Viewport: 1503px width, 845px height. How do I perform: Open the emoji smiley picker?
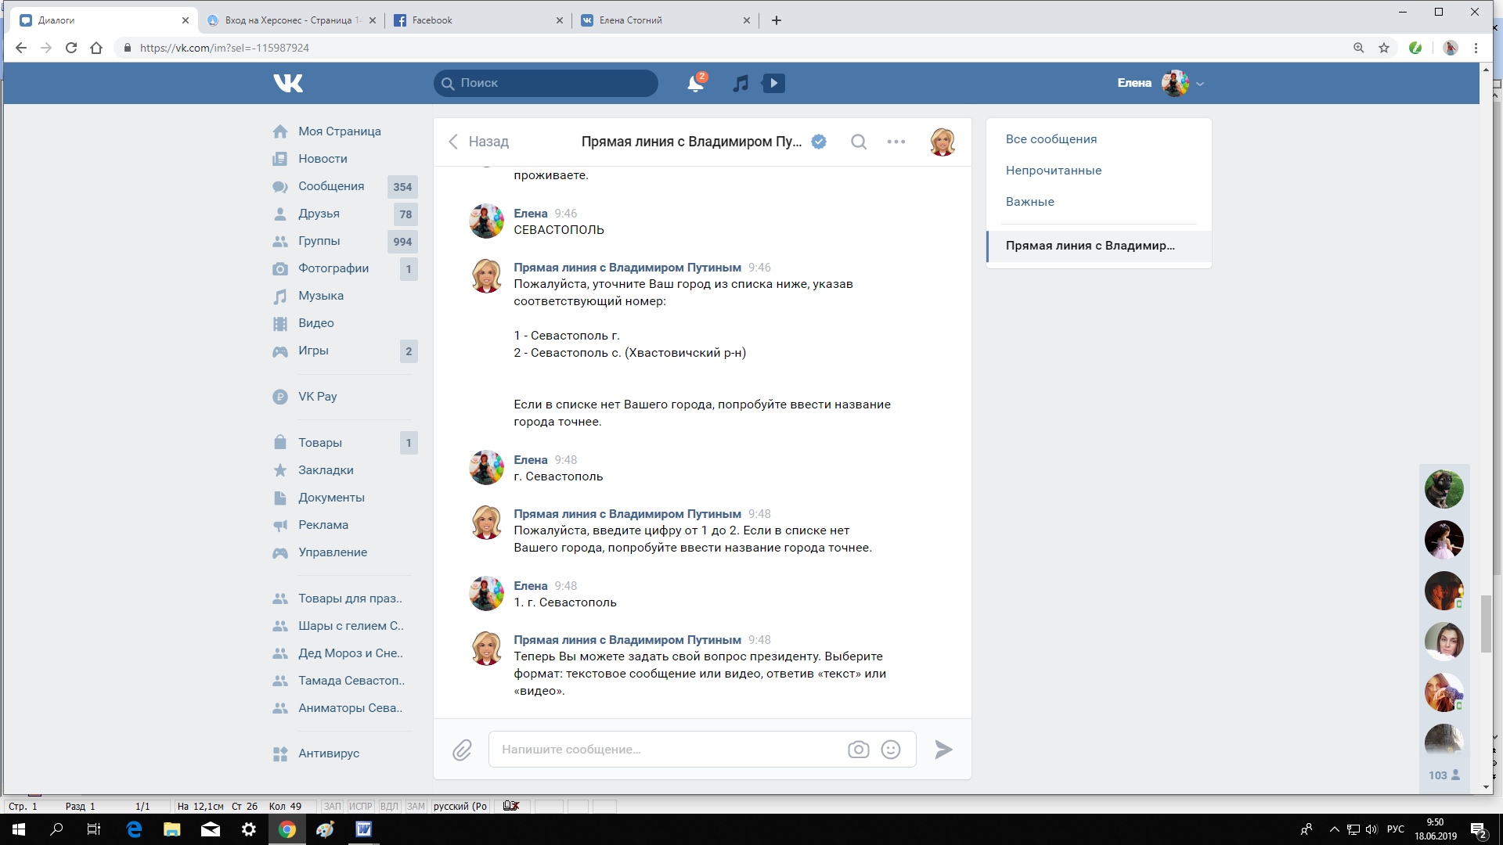891,750
